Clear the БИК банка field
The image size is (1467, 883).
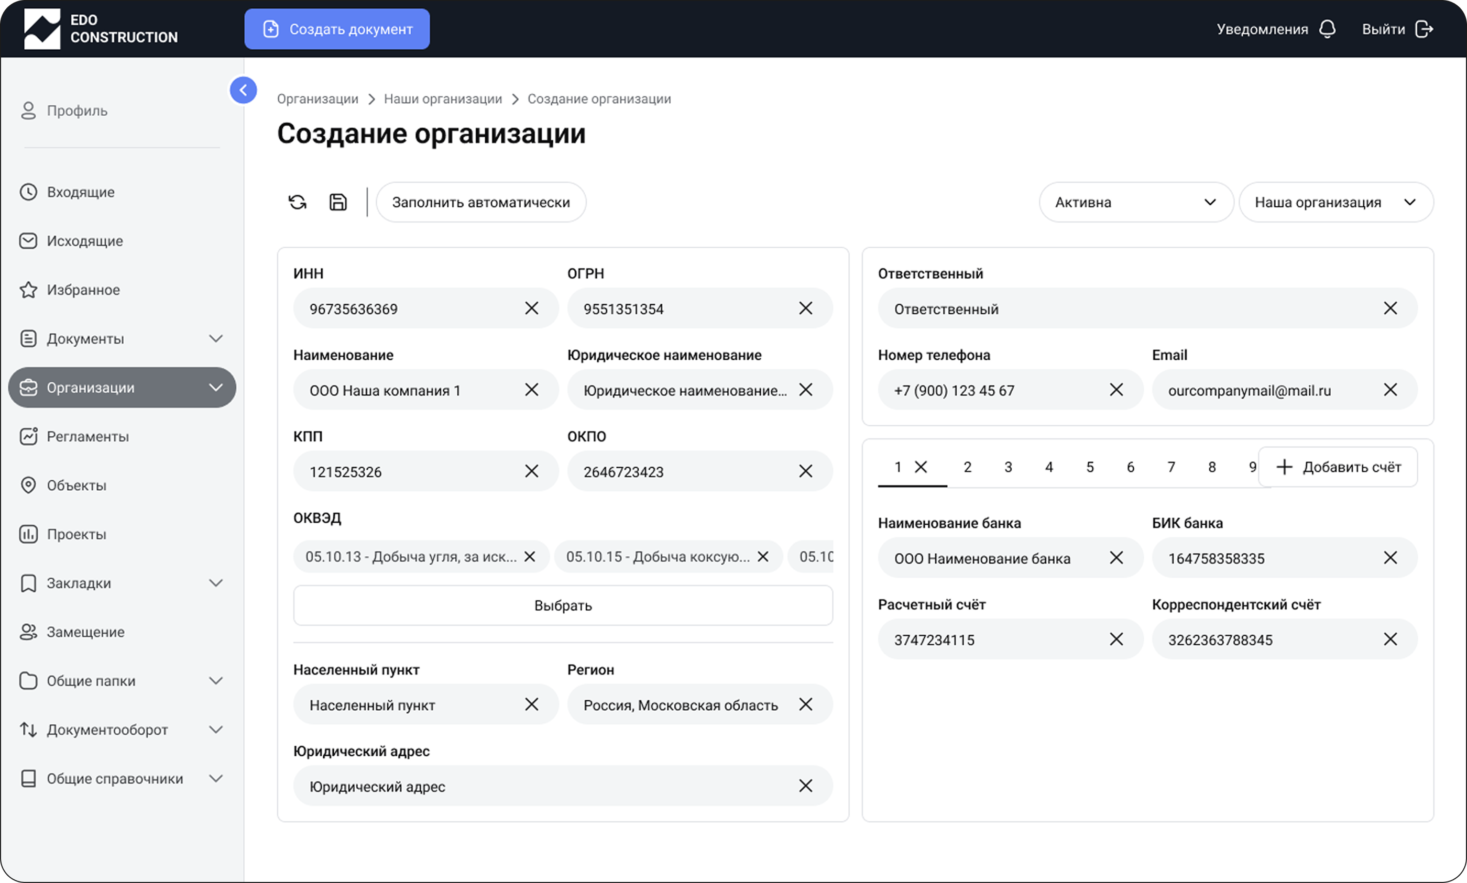click(1391, 558)
